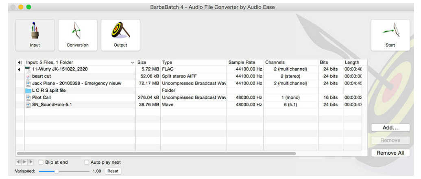Click the FLAC file icon for 11-Wurly
Screen dimensions: 421x179
point(28,69)
